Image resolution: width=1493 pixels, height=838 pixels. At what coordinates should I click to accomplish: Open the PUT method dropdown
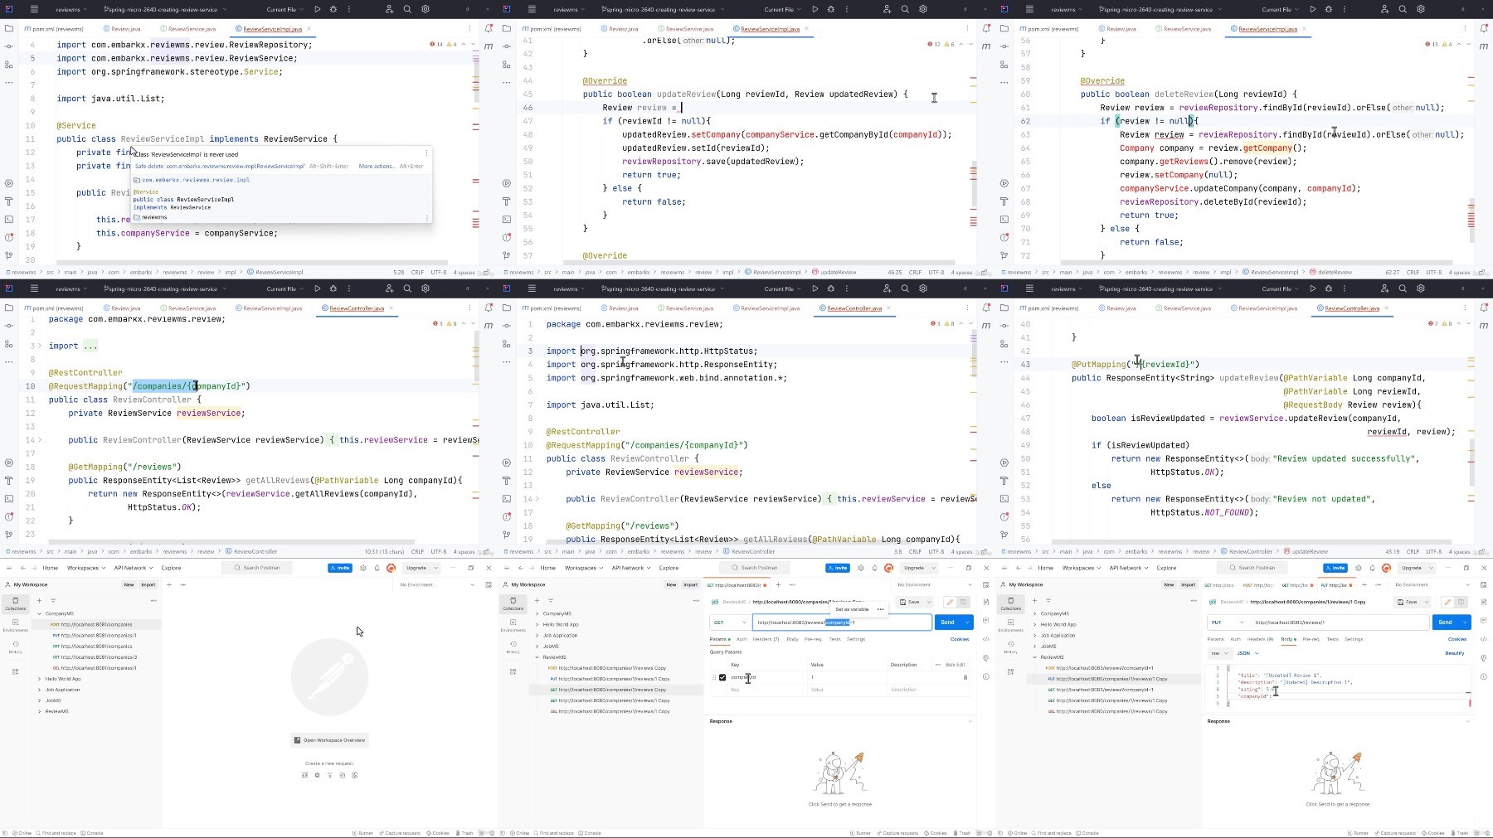(x=1227, y=622)
